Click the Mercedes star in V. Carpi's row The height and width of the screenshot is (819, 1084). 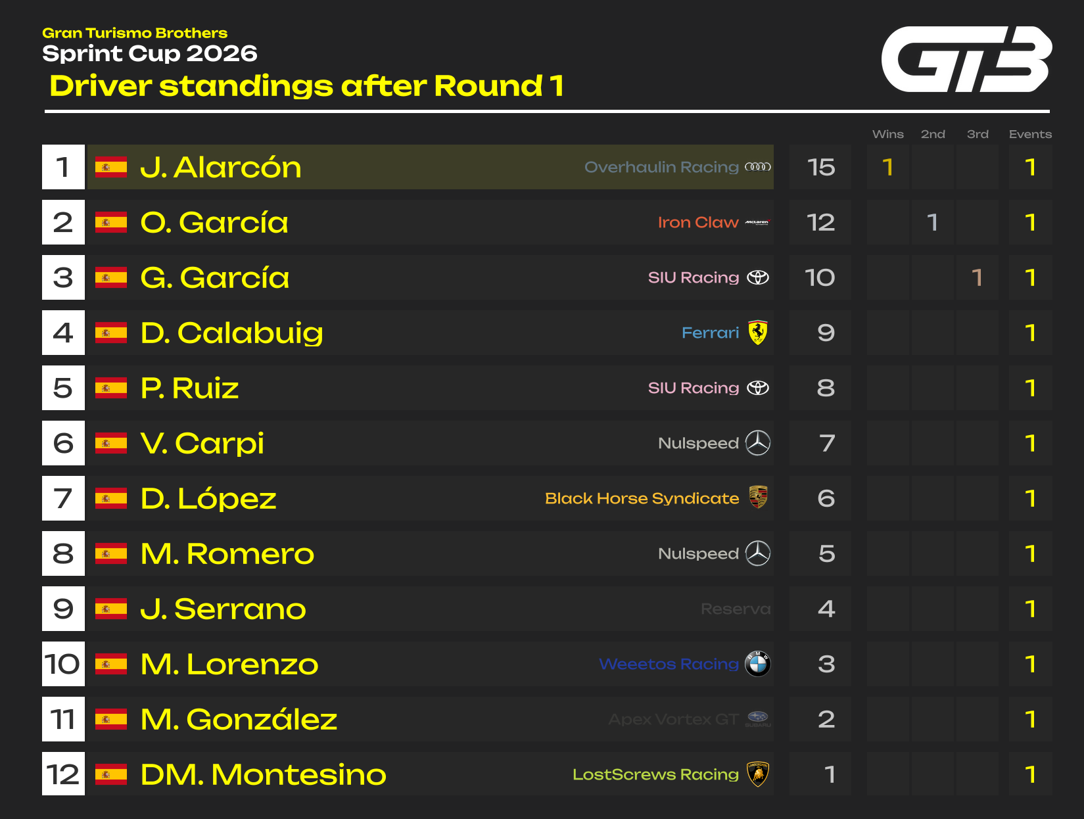click(x=758, y=443)
